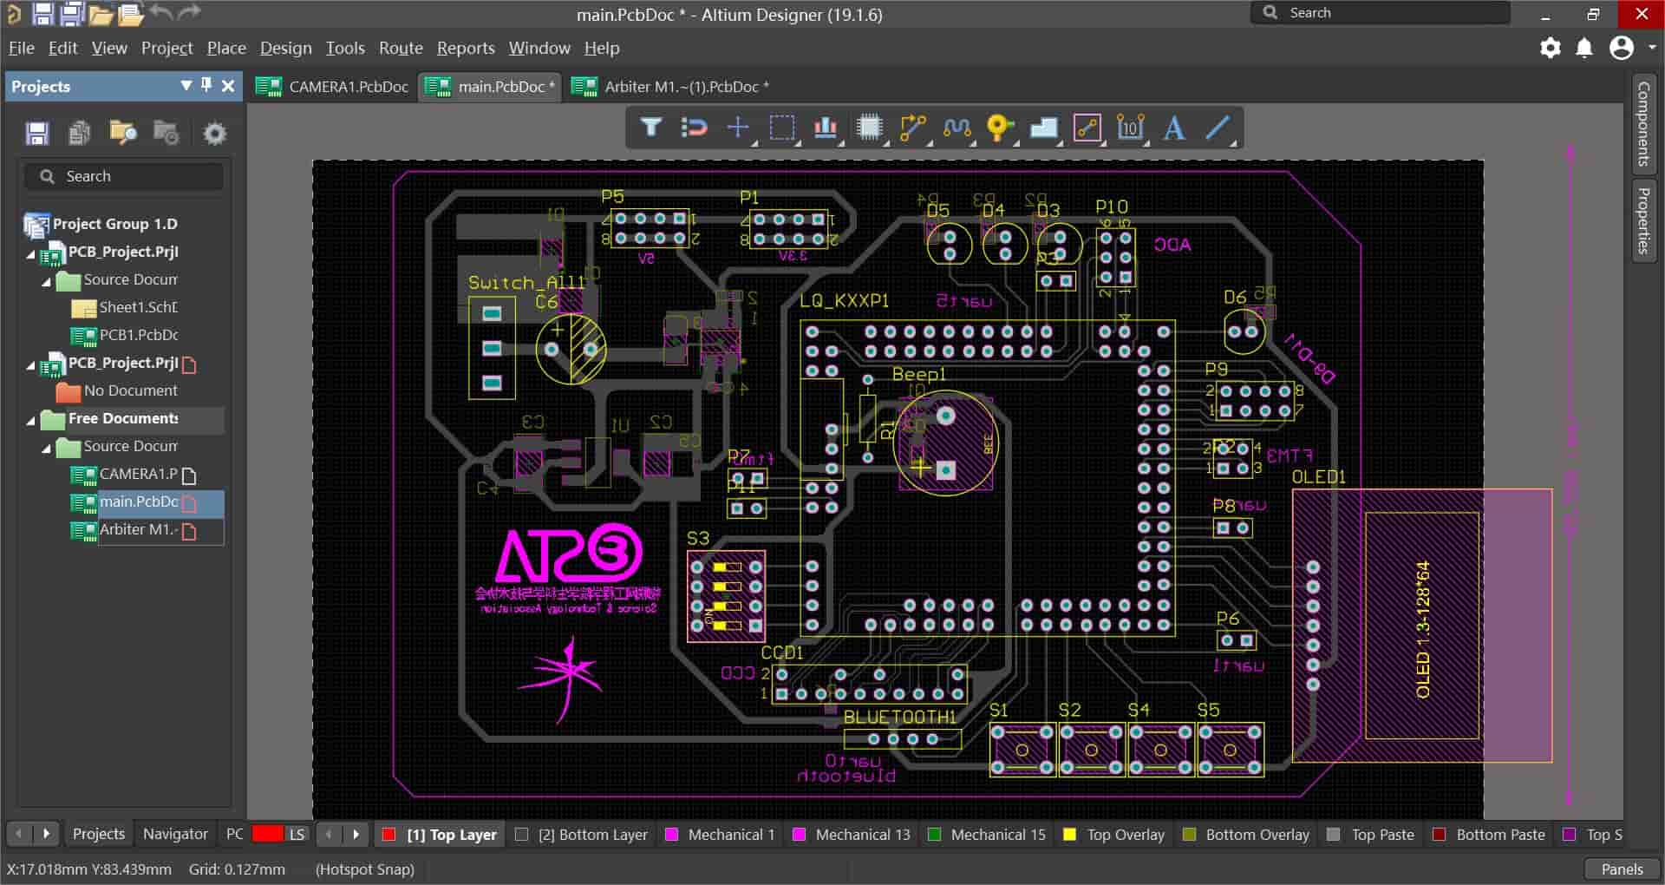Click the selection filter funnel icon
This screenshot has width=1665, height=885.
(650, 128)
